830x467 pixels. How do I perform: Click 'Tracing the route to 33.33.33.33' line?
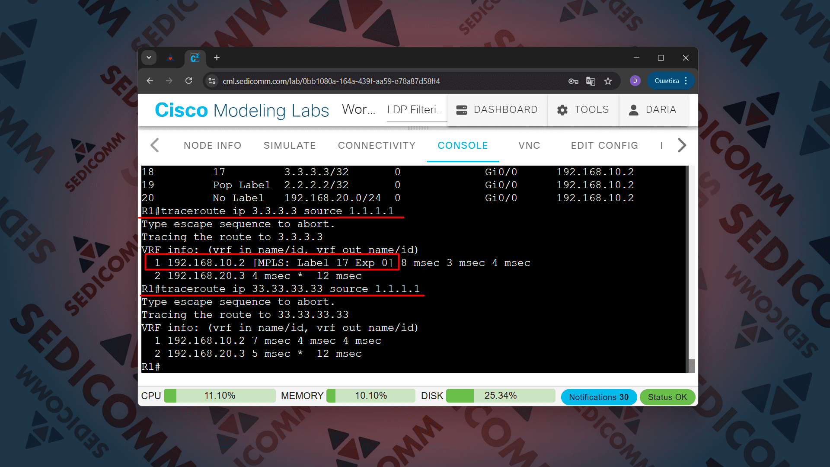click(x=245, y=315)
